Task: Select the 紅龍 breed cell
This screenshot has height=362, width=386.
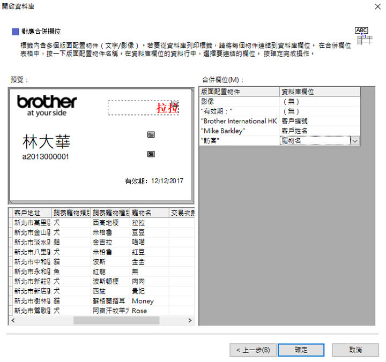Action: point(110,271)
